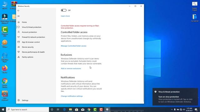This screenshot has height=112, width=200.
Task: Click the taskbar clock and date
Action: pyautogui.click(x=189, y=110)
